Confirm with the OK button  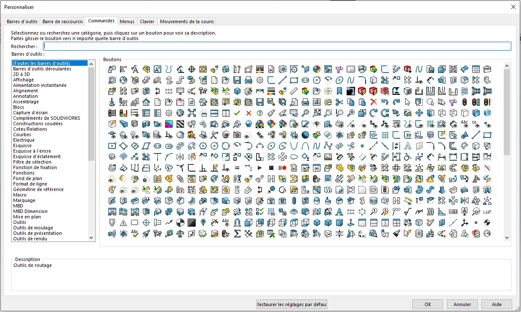pos(427,304)
